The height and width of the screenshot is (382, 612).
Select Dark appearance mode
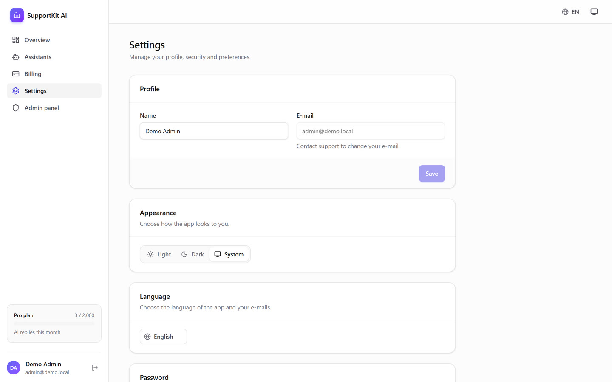coord(193,254)
